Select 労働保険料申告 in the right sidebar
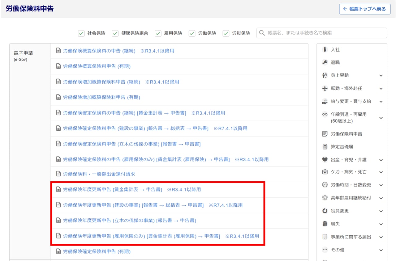The image size is (396, 261). [x=346, y=134]
